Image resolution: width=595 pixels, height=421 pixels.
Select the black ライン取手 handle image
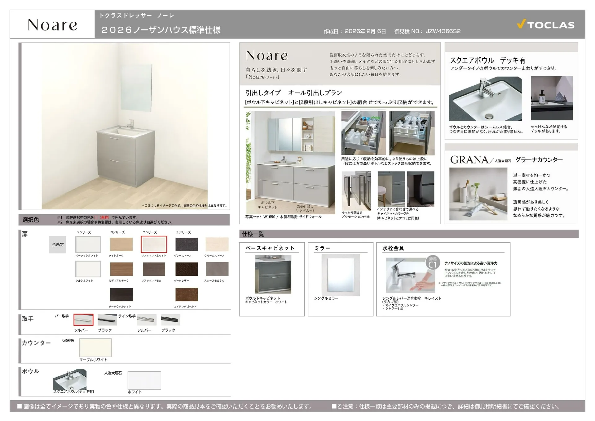pyautogui.click(x=171, y=319)
